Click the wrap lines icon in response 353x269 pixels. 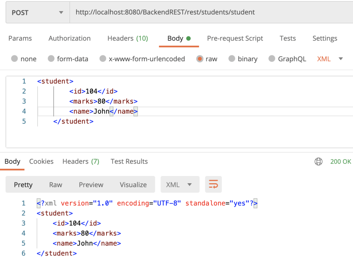tap(213, 184)
